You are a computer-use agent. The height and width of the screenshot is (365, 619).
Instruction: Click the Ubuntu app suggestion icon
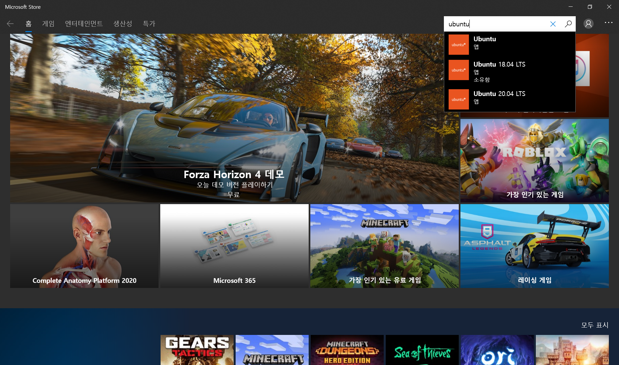pyautogui.click(x=459, y=45)
